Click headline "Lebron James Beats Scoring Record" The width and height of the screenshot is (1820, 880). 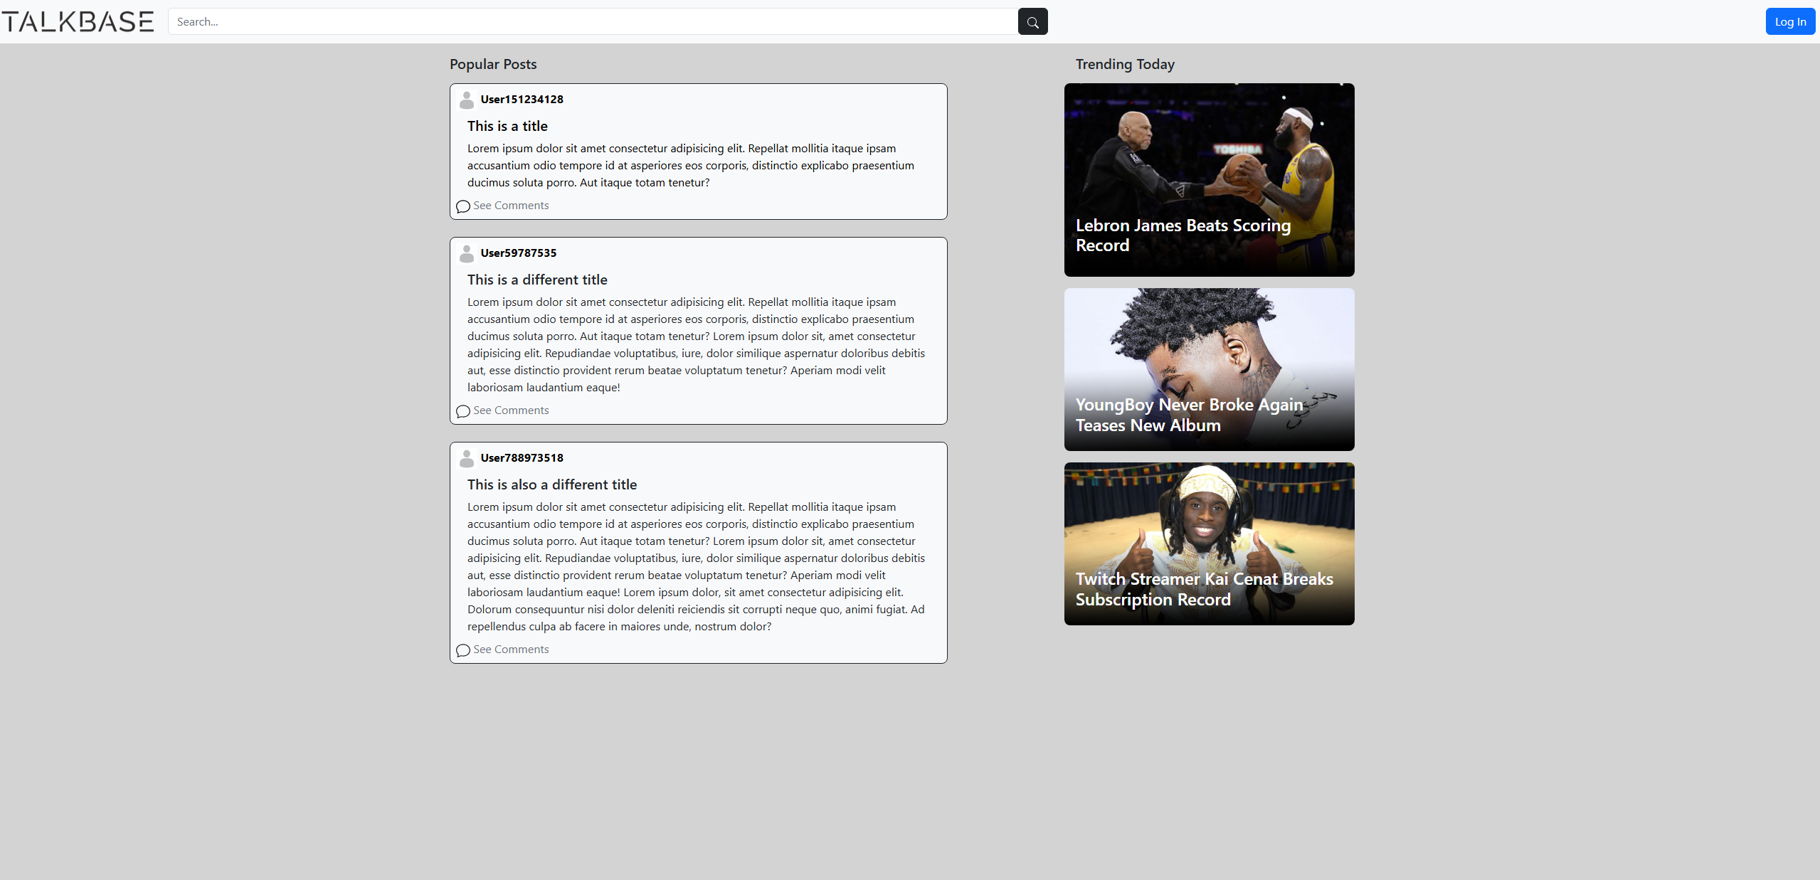(x=1183, y=235)
